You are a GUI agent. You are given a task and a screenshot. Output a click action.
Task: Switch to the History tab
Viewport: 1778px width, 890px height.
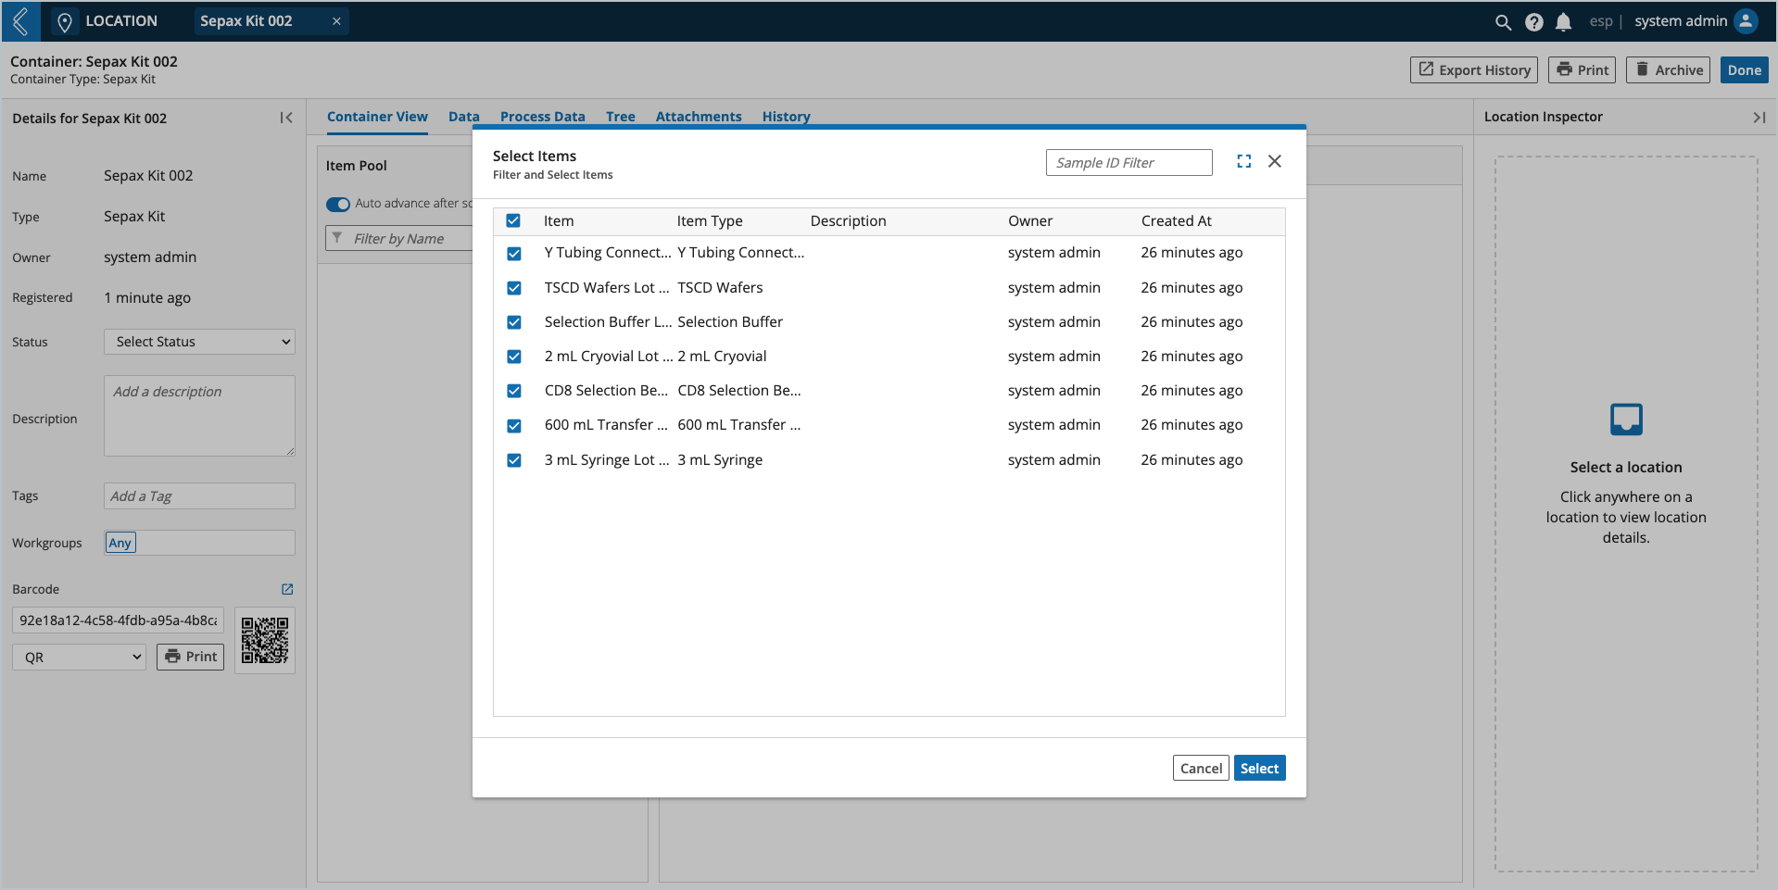[787, 117]
